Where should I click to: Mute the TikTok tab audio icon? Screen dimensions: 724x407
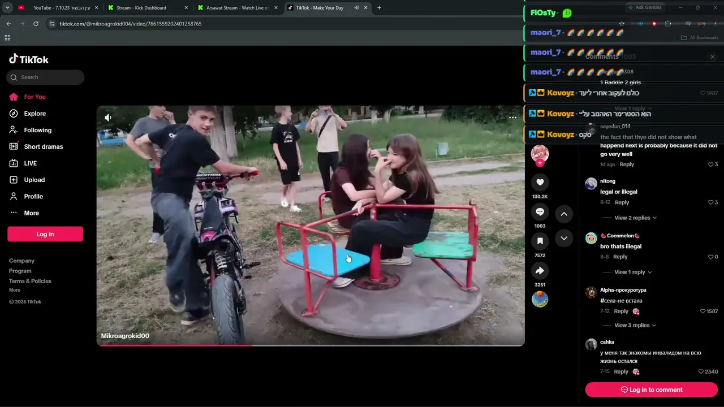click(356, 8)
